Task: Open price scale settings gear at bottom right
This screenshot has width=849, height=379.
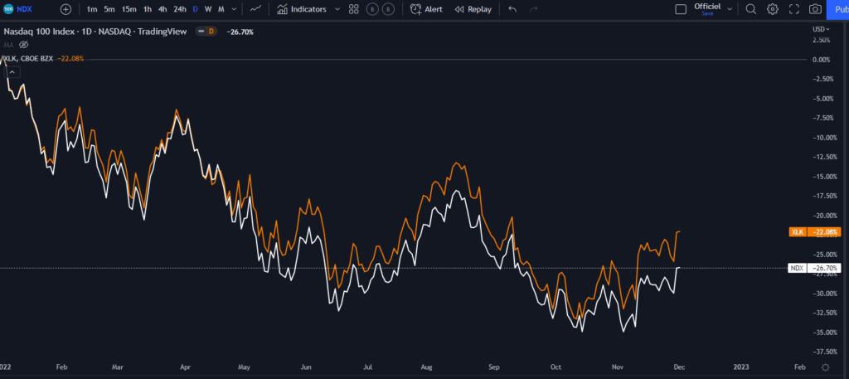Action: point(825,367)
